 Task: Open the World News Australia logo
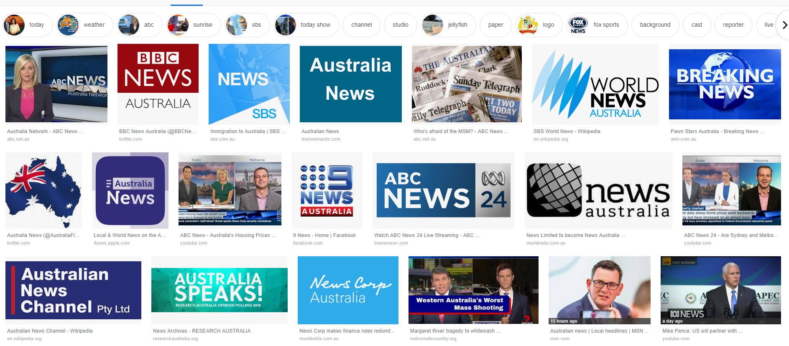595,84
